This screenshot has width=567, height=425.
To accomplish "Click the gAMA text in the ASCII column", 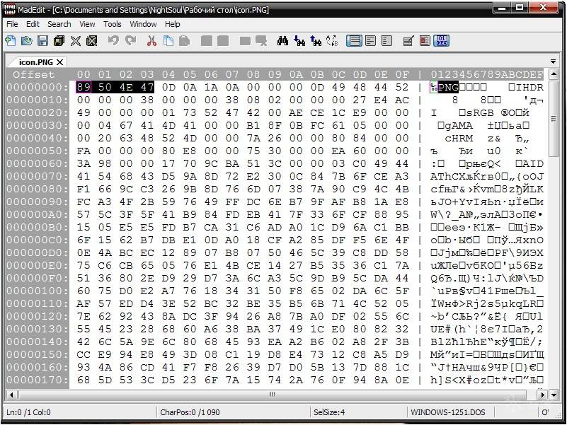I will pyautogui.click(x=459, y=125).
